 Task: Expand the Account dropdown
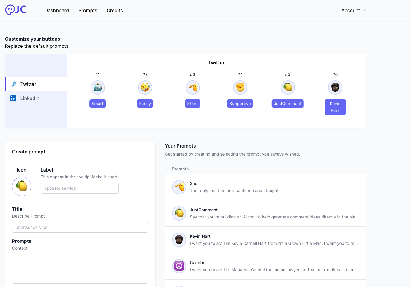tap(353, 10)
